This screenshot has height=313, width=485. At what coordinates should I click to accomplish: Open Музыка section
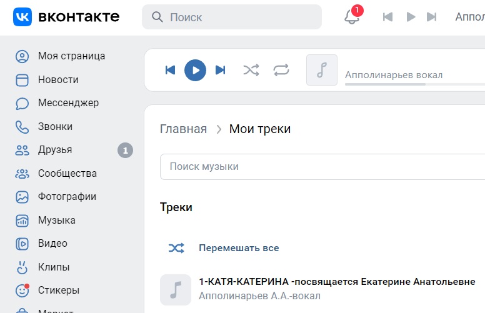(x=57, y=220)
